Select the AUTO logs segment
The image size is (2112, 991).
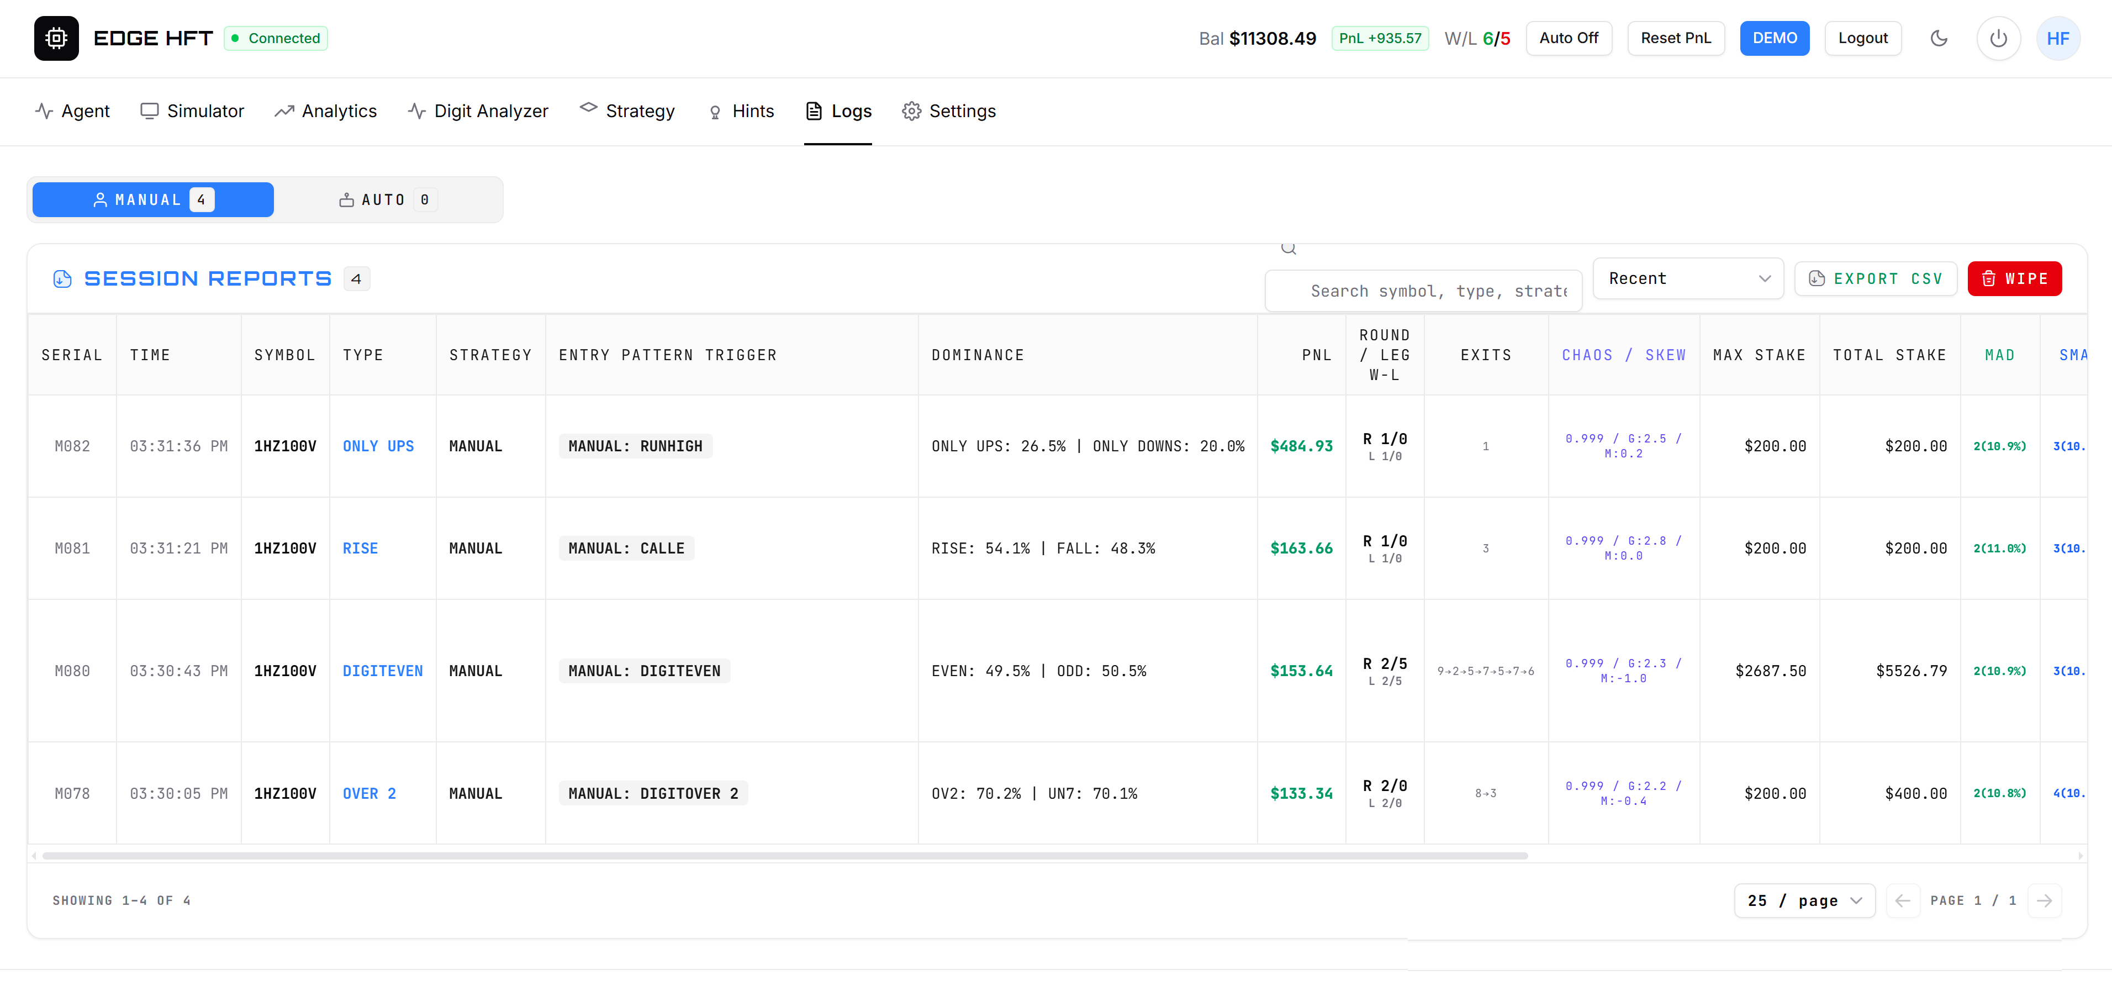[388, 200]
